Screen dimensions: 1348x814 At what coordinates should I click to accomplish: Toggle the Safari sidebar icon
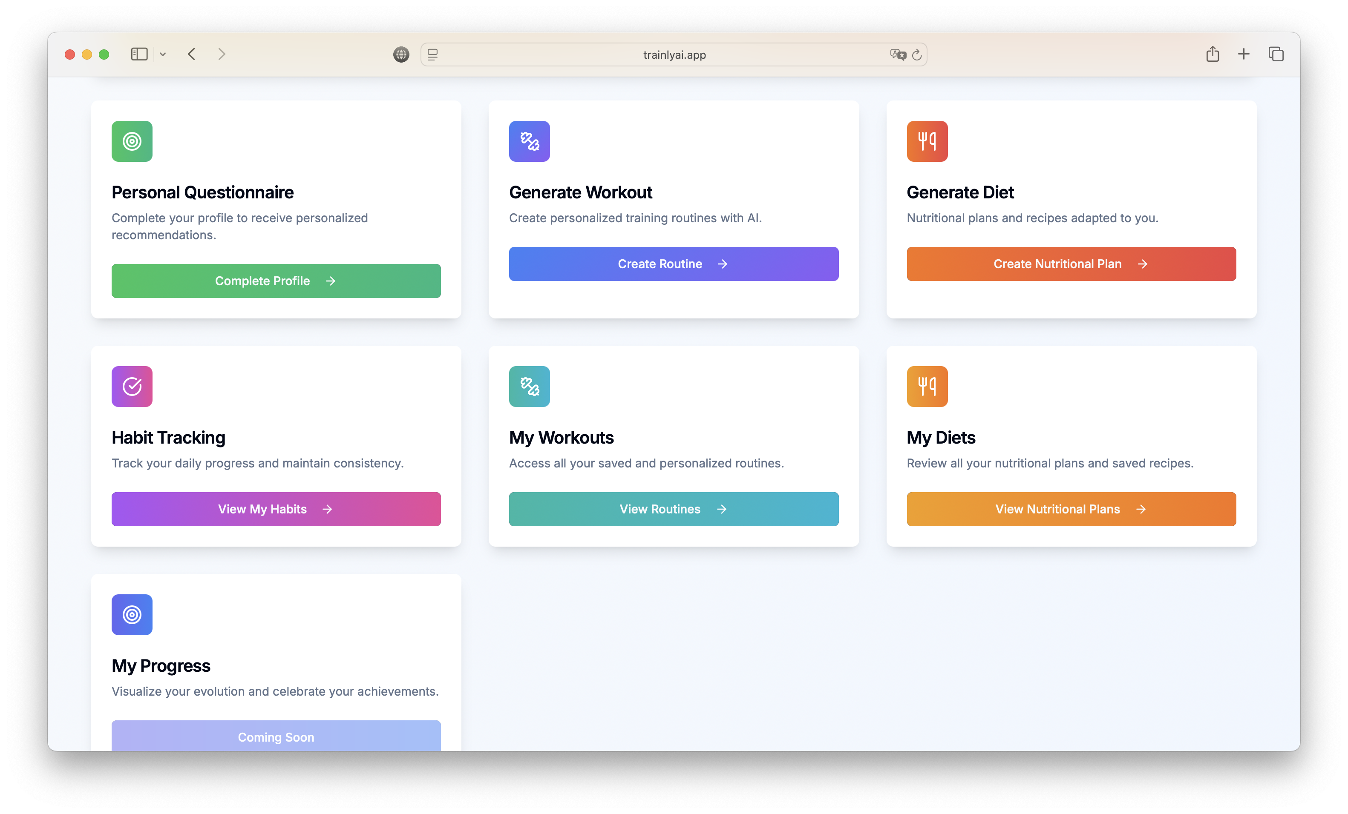tap(139, 54)
